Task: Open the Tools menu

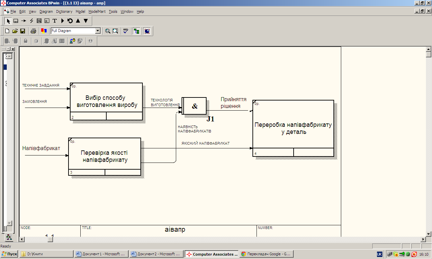Action: 113,11
